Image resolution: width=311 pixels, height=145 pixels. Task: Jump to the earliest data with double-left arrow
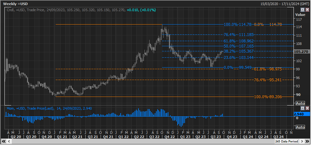[4, 141]
